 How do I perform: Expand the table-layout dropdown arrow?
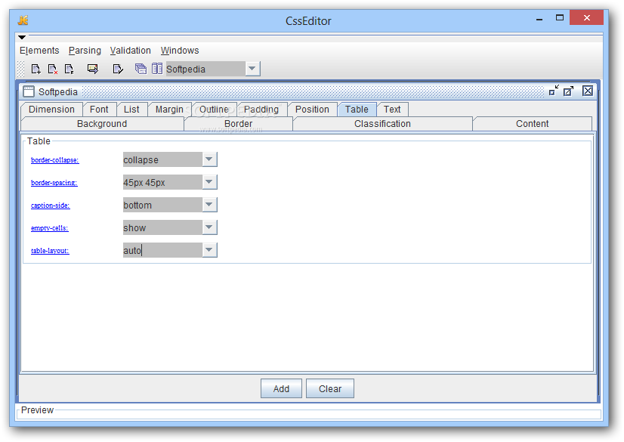tap(209, 250)
